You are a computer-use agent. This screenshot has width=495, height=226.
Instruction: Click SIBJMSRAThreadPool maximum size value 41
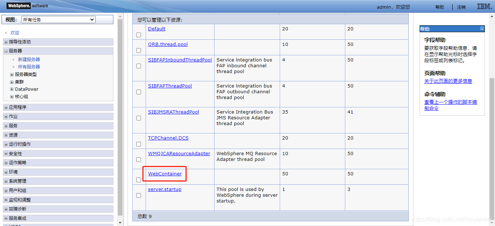coord(350,112)
